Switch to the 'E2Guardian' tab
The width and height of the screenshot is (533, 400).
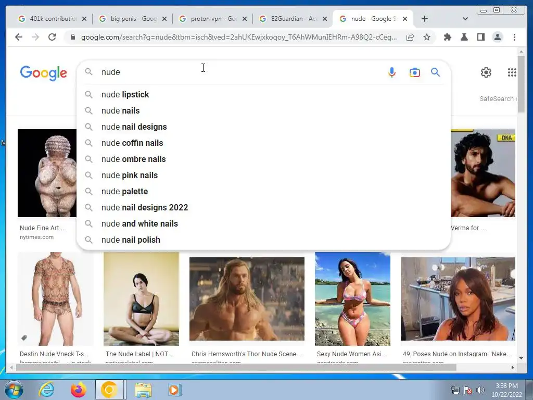tap(293, 19)
